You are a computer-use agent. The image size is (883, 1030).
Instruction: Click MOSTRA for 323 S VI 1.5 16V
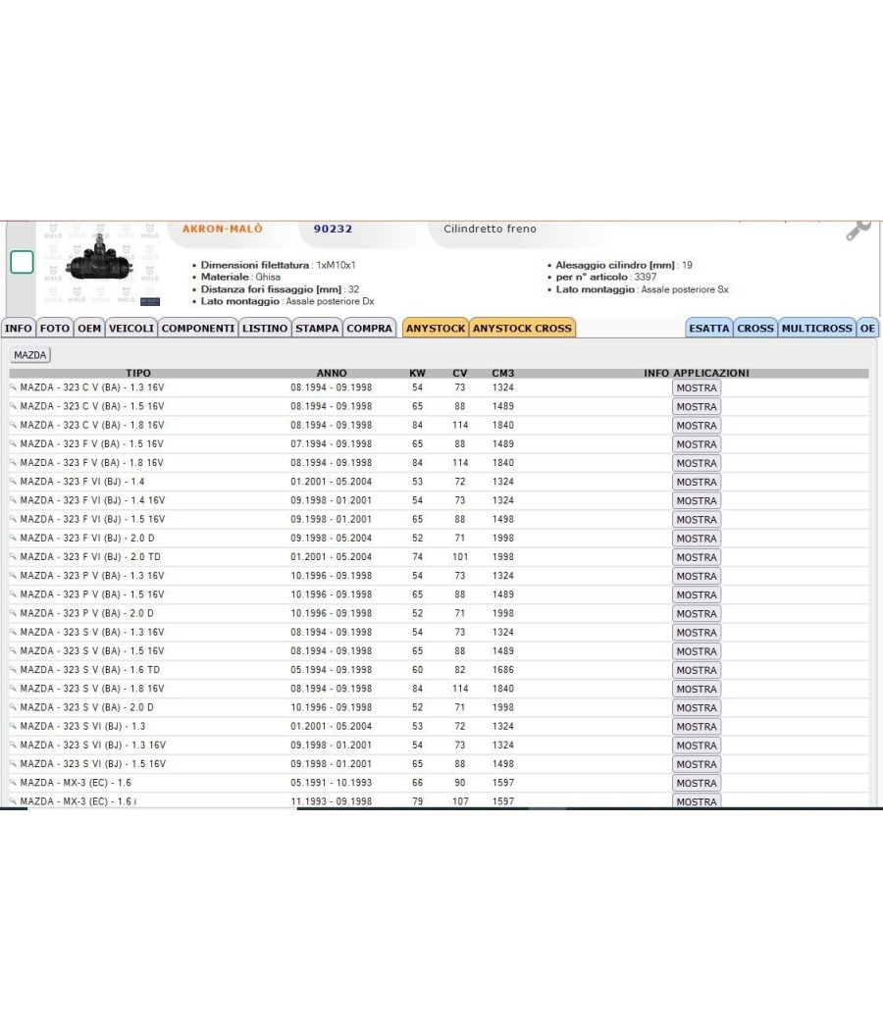pos(697,764)
